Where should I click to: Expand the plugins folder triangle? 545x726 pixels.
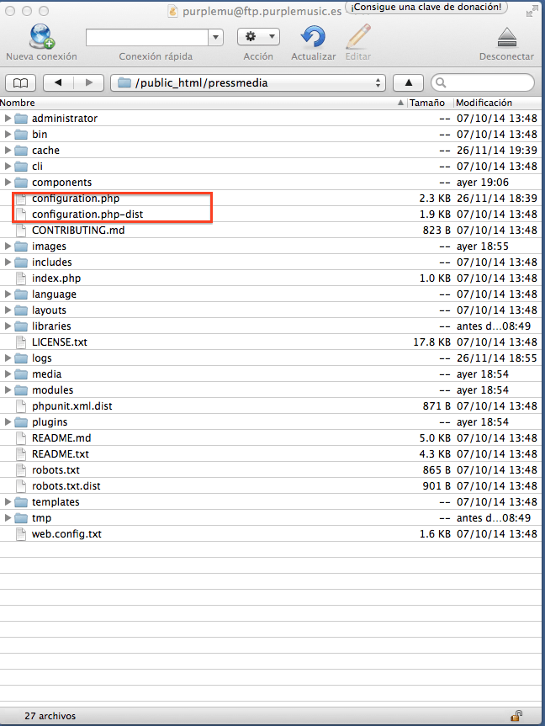[x=8, y=421]
